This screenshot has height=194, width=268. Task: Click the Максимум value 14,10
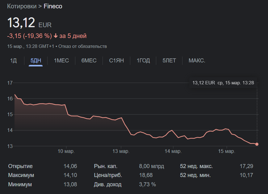[x=70, y=175]
